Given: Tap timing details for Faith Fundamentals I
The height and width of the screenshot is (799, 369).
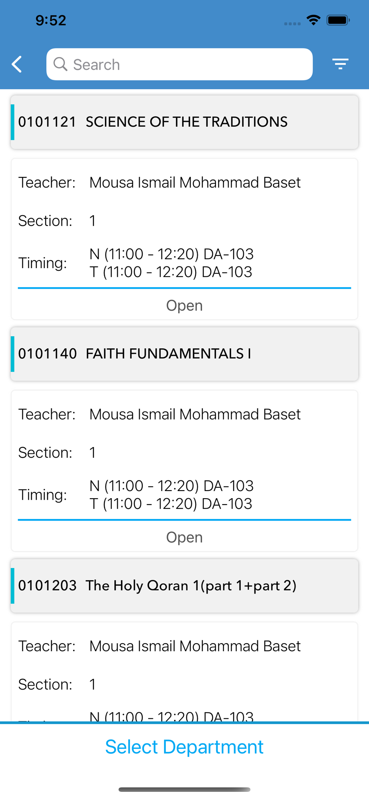Looking at the screenshot, I should (x=171, y=495).
